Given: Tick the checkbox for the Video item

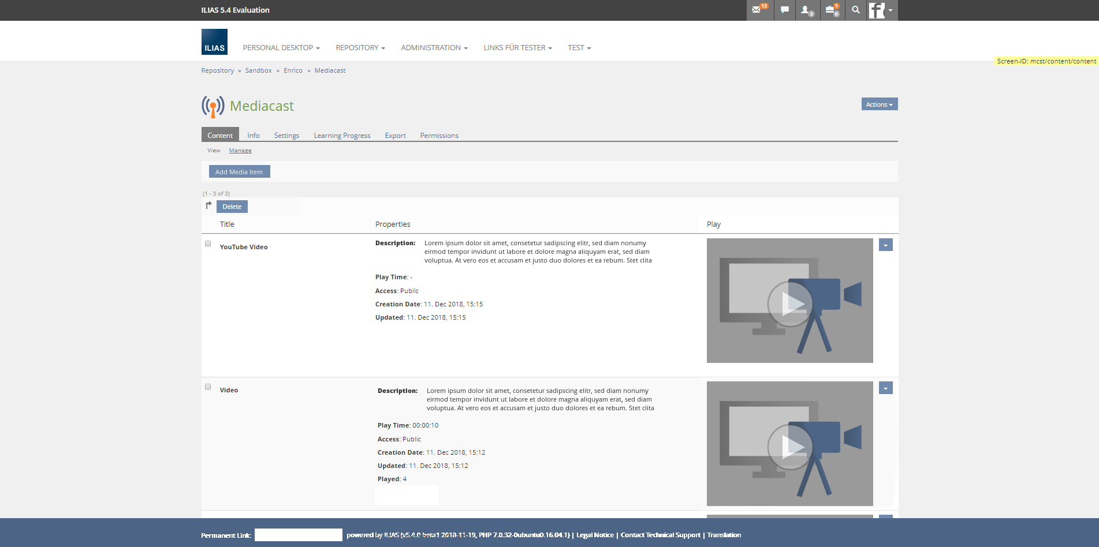Looking at the screenshot, I should [x=208, y=387].
